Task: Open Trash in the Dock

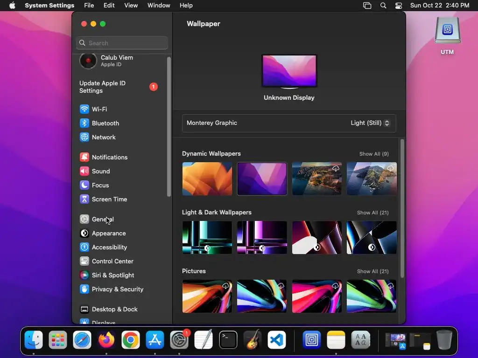Action: pos(444,340)
